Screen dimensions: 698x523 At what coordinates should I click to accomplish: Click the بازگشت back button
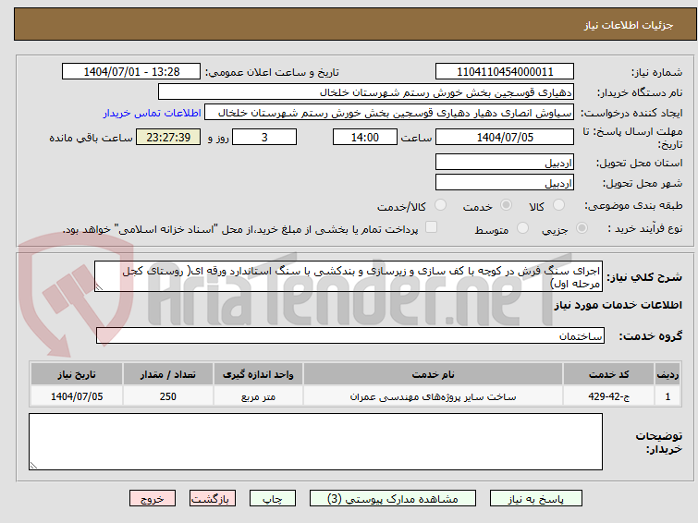[213, 499]
